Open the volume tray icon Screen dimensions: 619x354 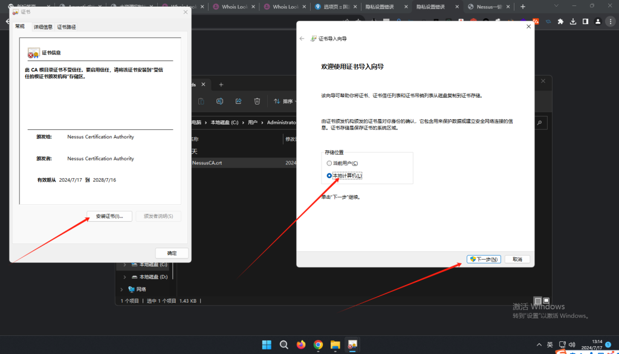(x=572, y=345)
